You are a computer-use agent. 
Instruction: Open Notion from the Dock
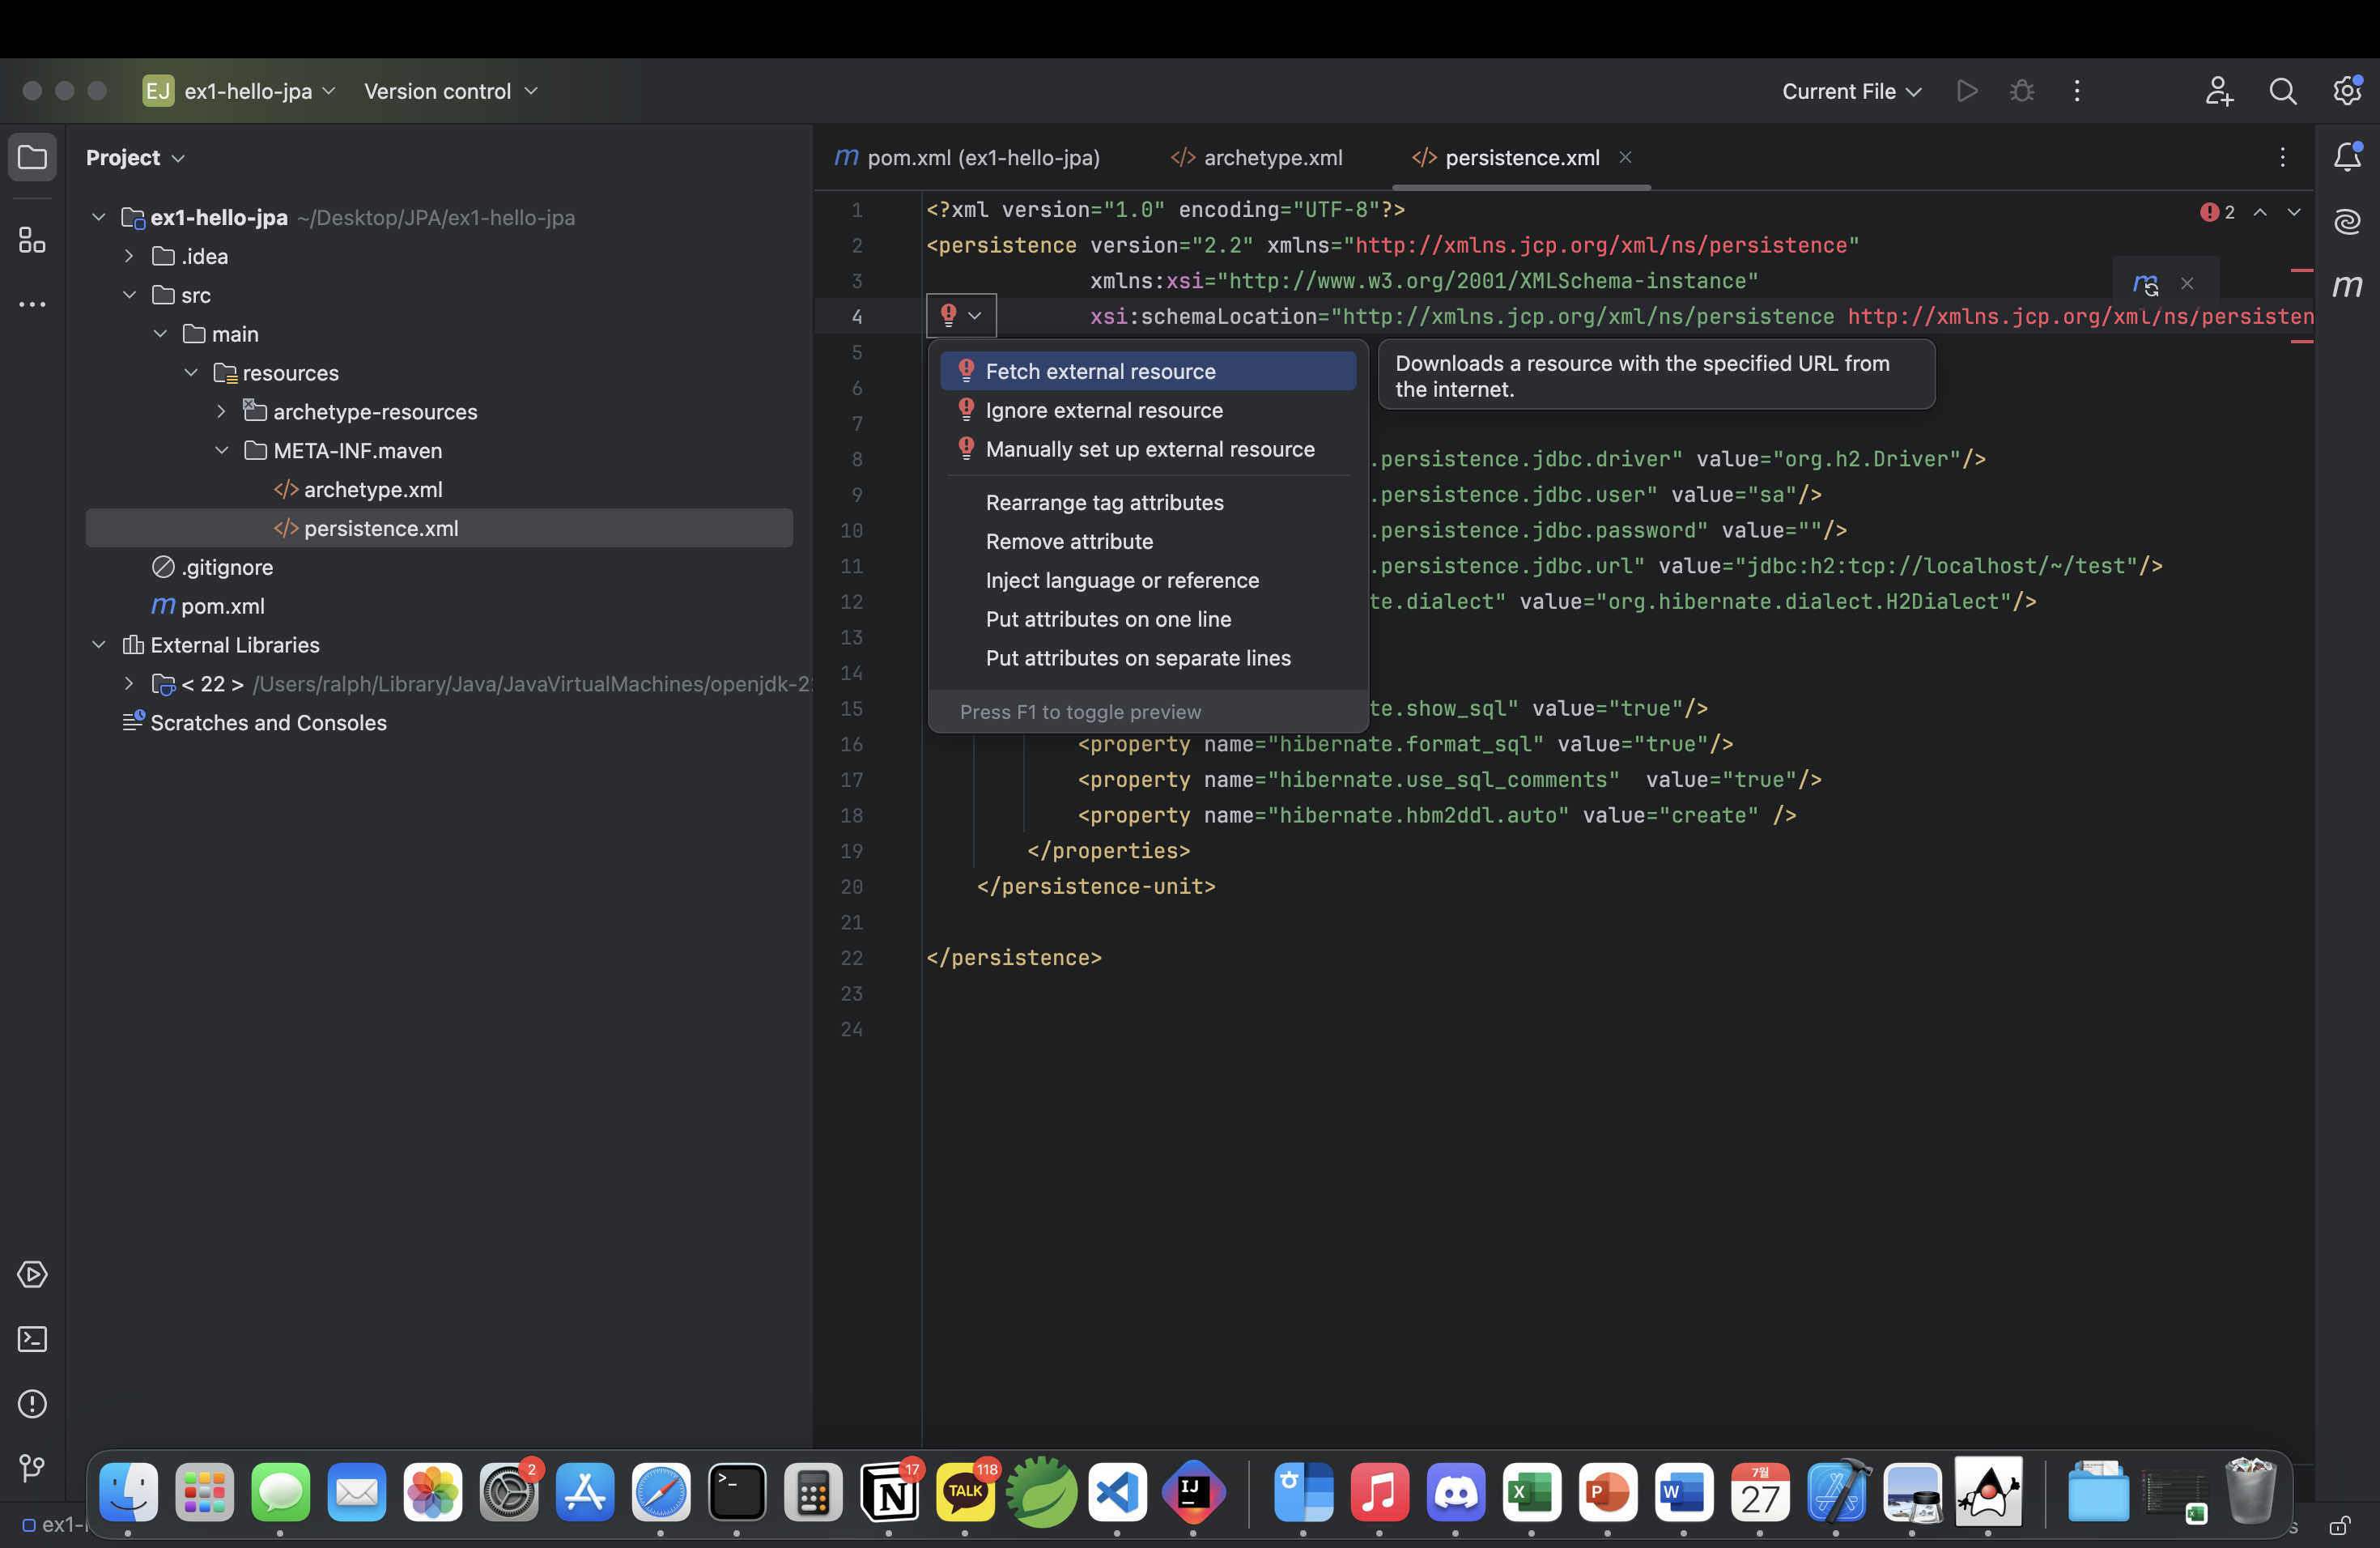[889, 1492]
